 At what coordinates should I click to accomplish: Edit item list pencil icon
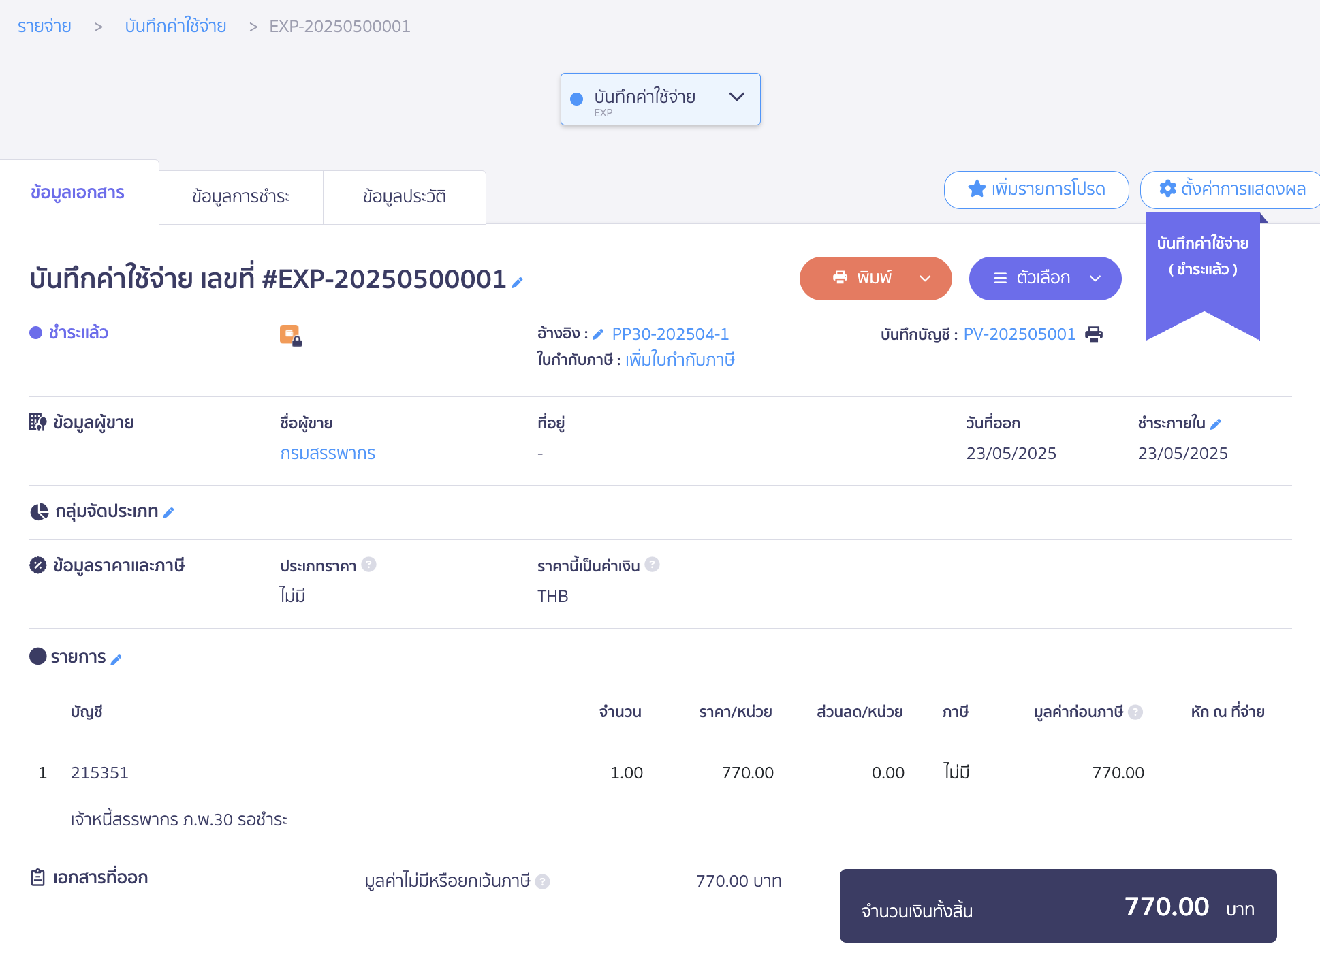[x=116, y=659]
